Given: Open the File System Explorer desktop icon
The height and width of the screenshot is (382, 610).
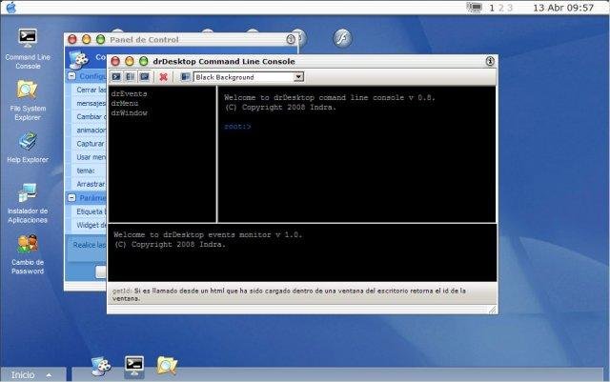Looking at the screenshot, I should tap(28, 100).
